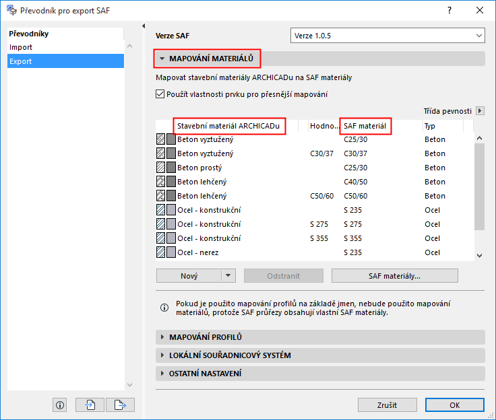Click the hatch icon of Beton vyztužený C30/37 row

pos(160,153)
